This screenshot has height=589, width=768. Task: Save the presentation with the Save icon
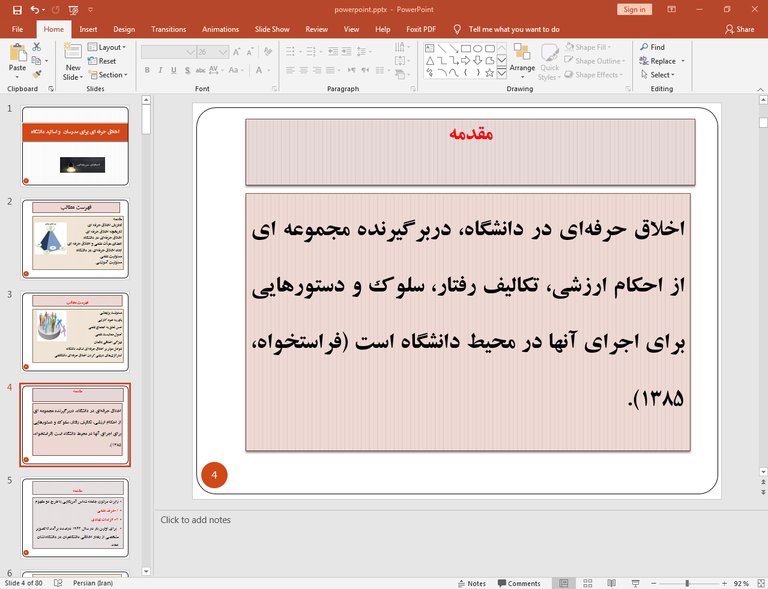[17, 10]
